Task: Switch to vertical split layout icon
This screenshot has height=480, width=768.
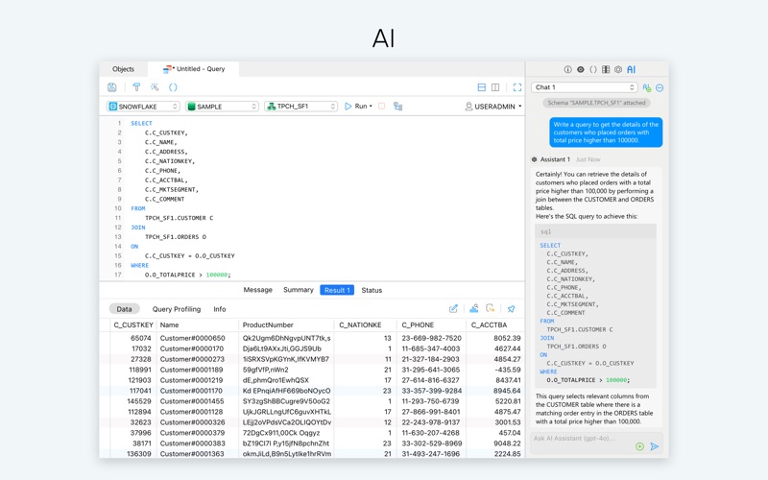Action: [x=495, y=87]
